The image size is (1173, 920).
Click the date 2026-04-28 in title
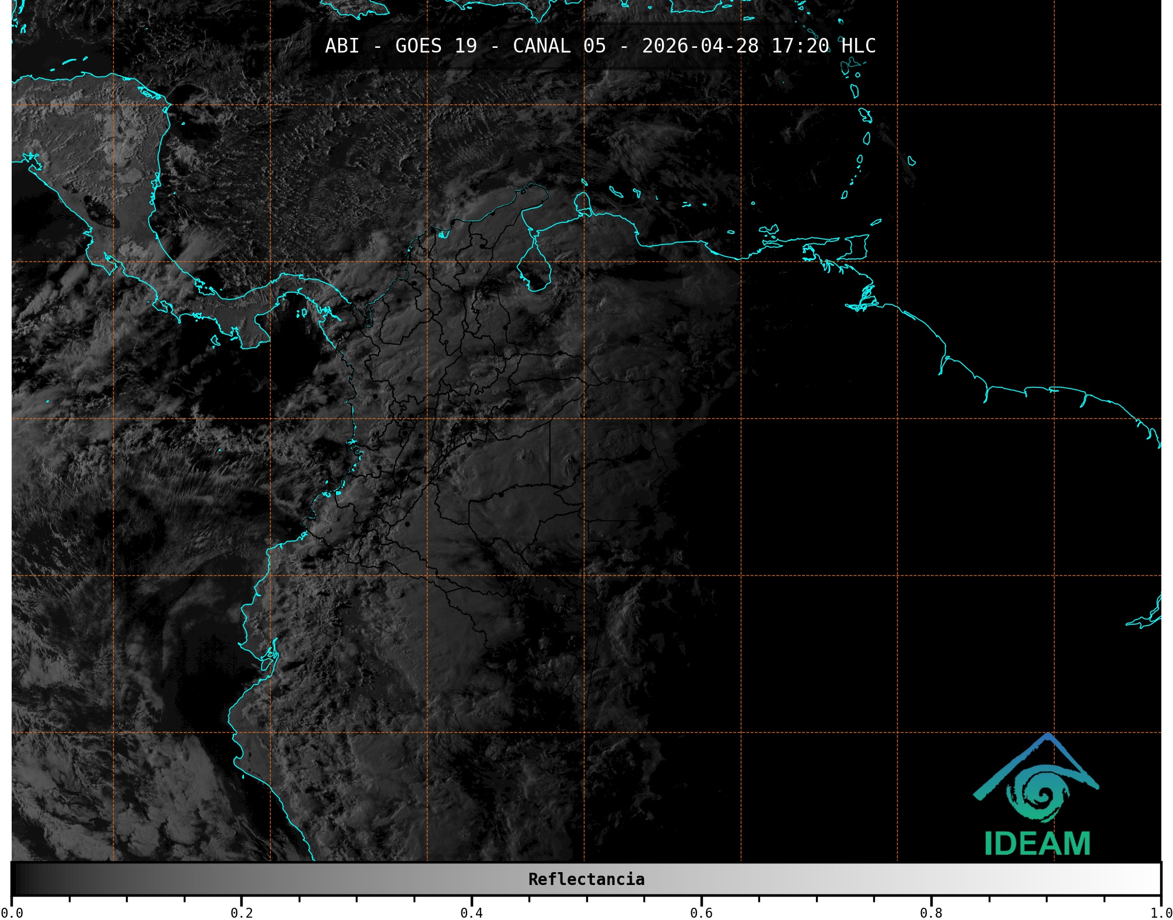pos(700,46)
